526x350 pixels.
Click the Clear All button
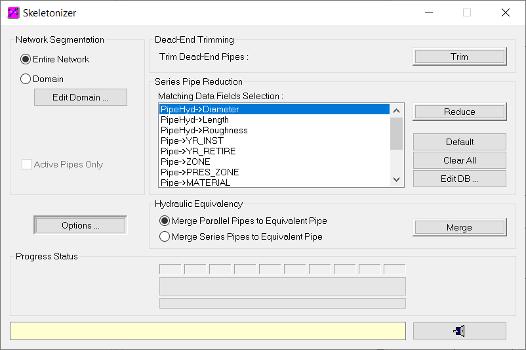[460, 160]
